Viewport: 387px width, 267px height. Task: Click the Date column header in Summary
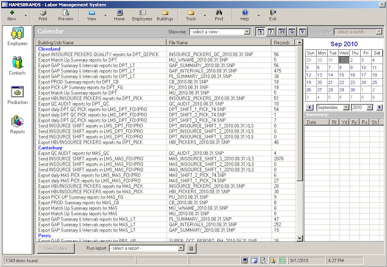pos(317,122)
